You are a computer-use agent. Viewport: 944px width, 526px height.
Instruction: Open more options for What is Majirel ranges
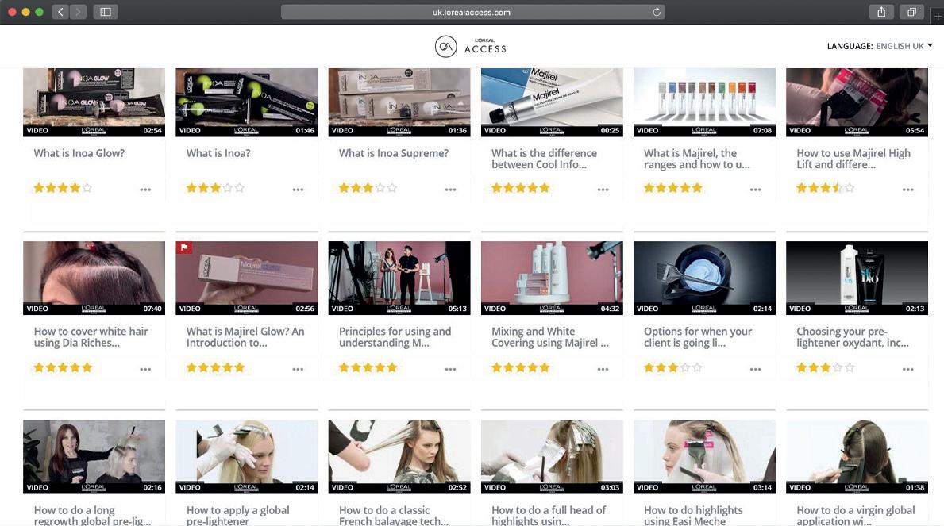click(x=756, y=190)
